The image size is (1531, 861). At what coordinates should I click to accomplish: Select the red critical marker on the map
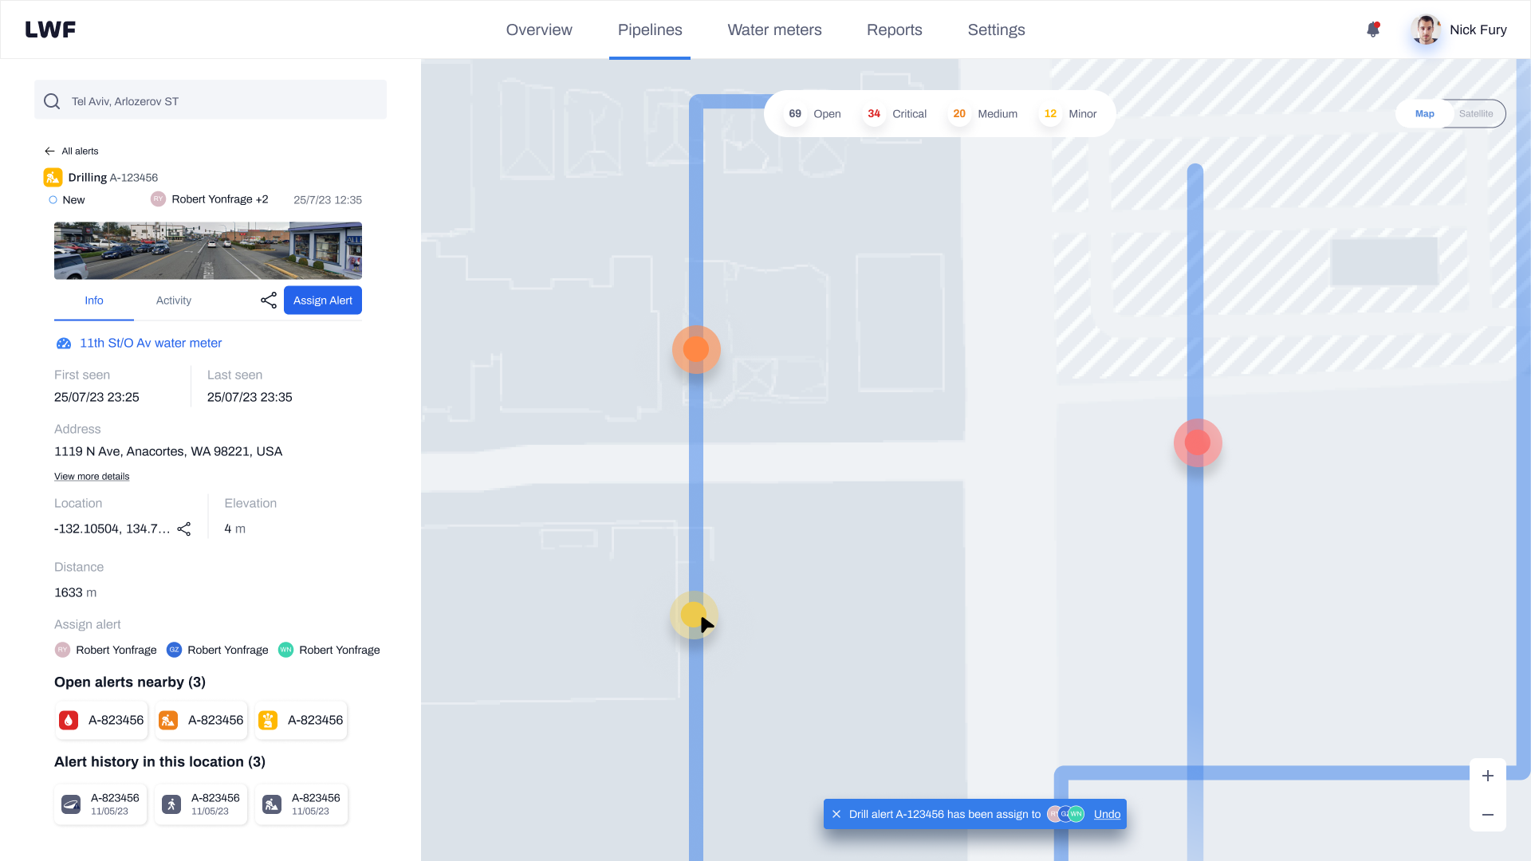(x=1198, y=442)
